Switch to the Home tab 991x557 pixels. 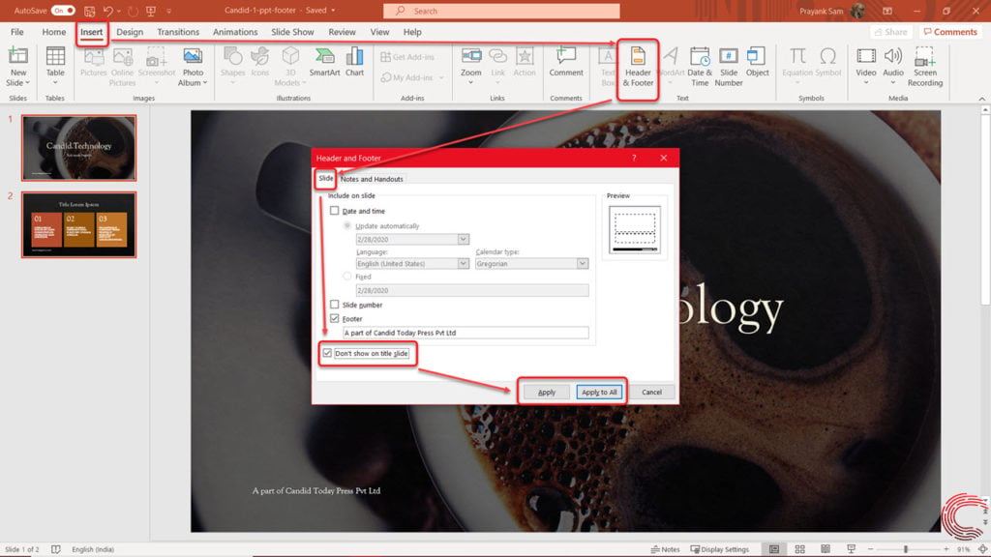[54, 32]
